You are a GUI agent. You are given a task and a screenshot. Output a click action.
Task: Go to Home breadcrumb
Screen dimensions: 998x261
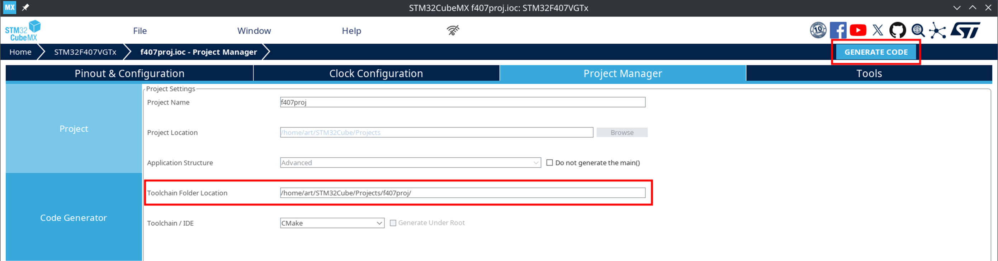(20, 52)
